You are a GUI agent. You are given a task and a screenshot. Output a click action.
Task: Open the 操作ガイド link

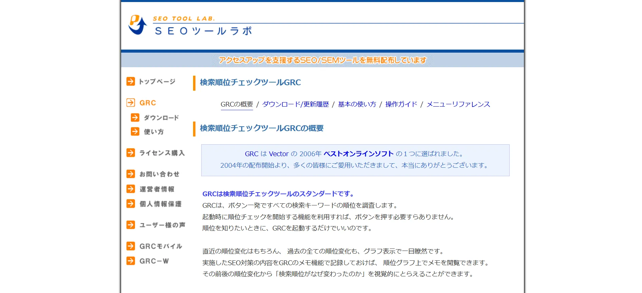[401, 104]
